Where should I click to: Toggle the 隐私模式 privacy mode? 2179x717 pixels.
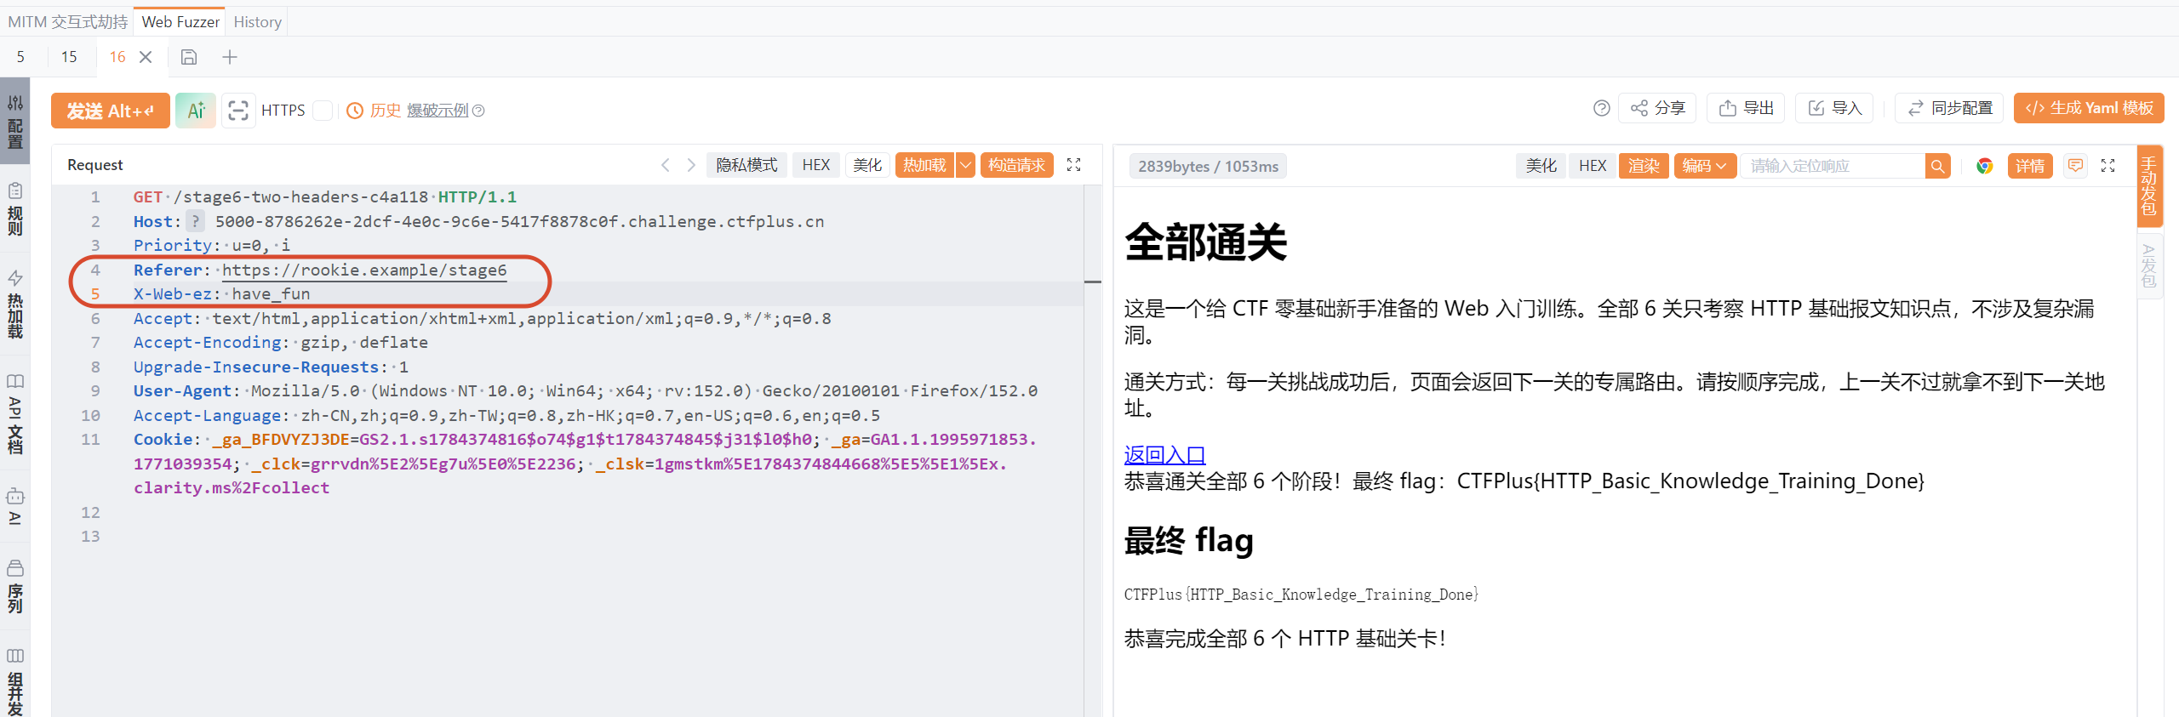[x=746, y=165]
